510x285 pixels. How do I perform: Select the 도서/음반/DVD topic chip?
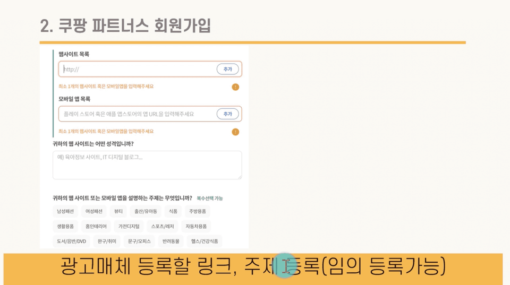(x=72, y=241)
